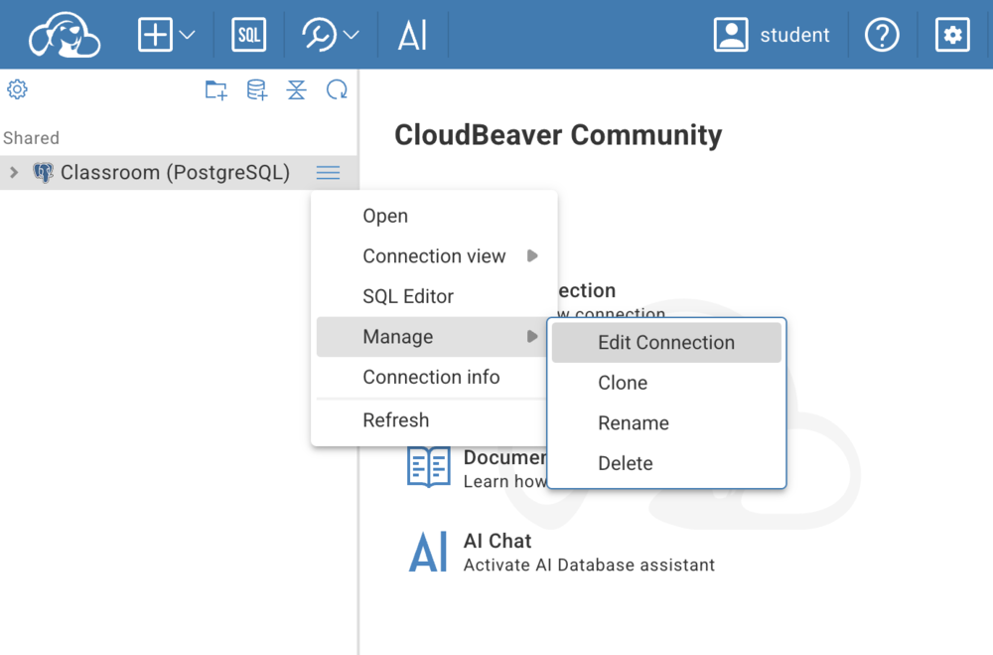993x655 pixels.
Task: Click the add database connection icon
Action: [256, 90]
